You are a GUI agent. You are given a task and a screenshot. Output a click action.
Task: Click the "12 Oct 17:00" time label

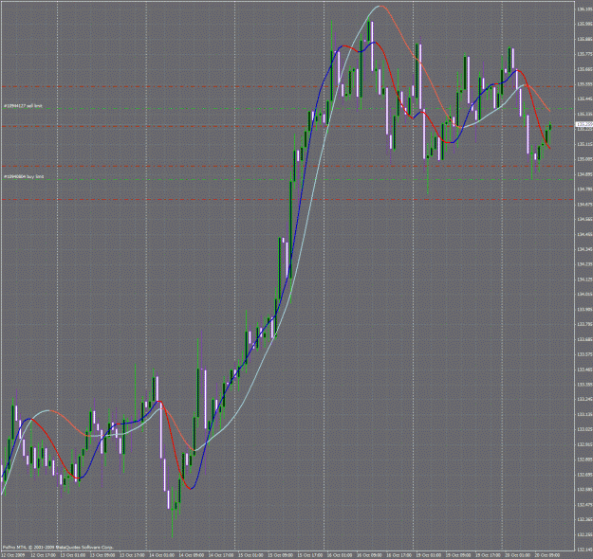43,555
